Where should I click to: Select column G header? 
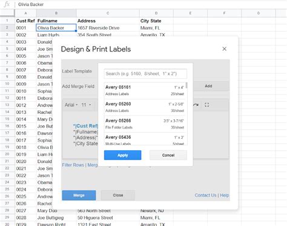(x=259, y=13)
